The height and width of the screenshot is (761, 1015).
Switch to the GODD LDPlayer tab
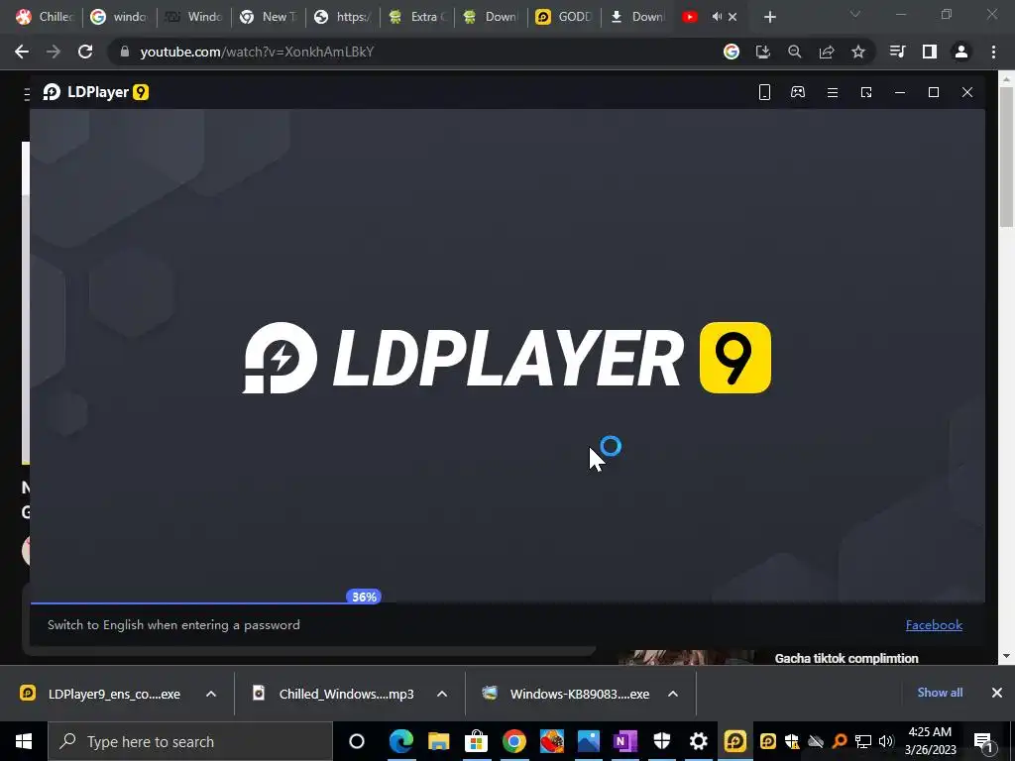click(x=564, y=17)
